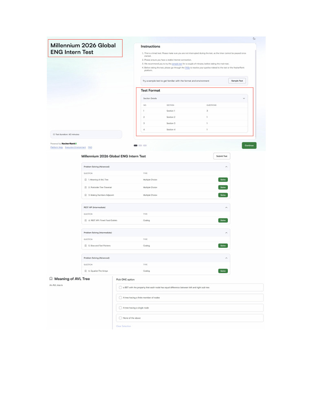Solve question 5 Slow and Fast Pointers
The width and height of the screenshot is (313, 418).
click(223, 246)
